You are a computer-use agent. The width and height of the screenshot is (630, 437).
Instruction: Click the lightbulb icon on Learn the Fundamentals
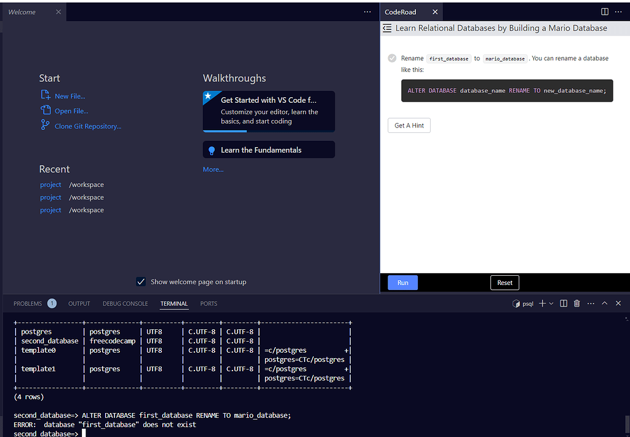(212, 150)
